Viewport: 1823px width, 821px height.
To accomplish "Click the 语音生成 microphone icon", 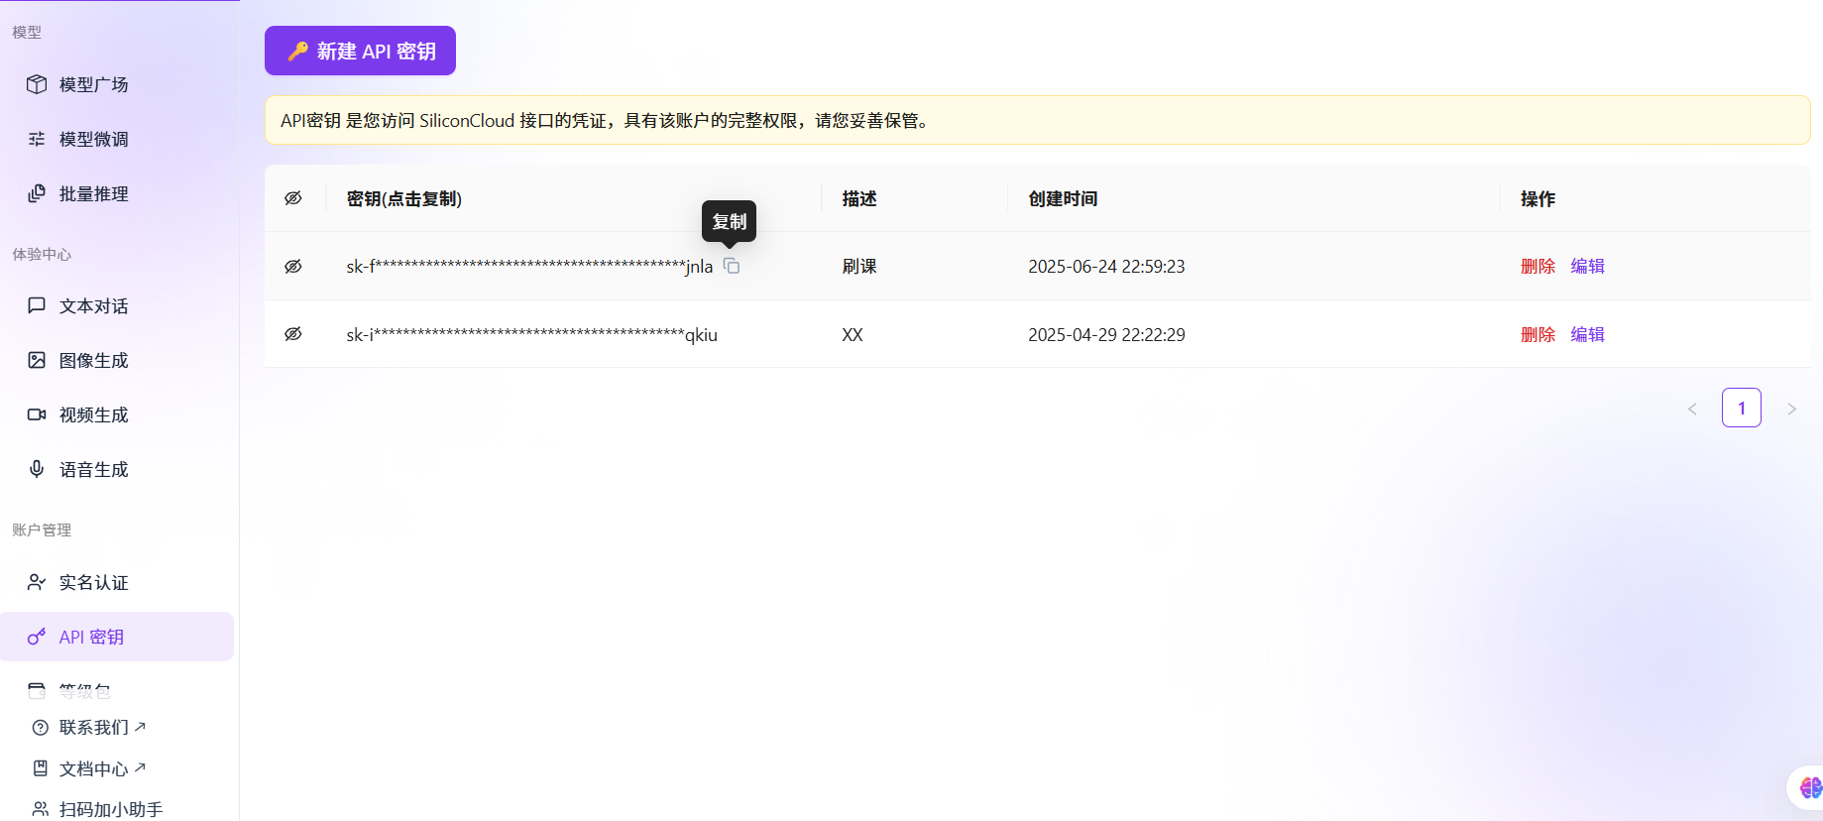I will click(x=37, y=469).
